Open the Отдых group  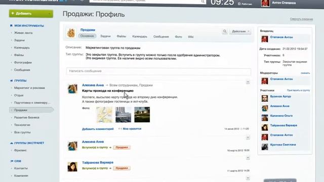[x=19, y=96]
